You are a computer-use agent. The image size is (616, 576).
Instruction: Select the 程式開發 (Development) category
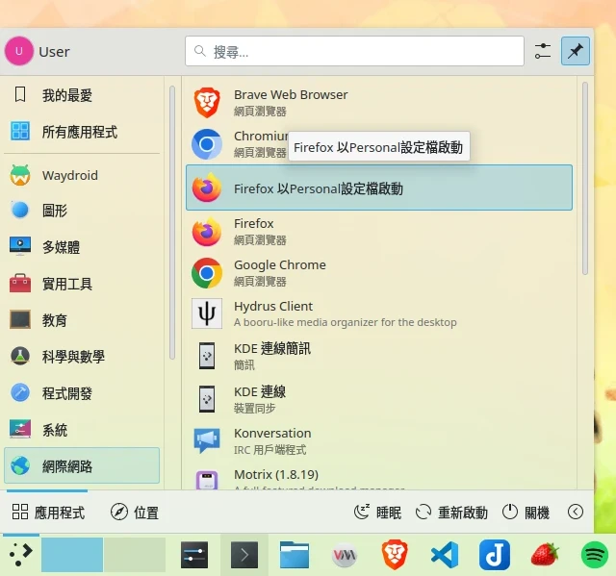click(x=67, y=393)
